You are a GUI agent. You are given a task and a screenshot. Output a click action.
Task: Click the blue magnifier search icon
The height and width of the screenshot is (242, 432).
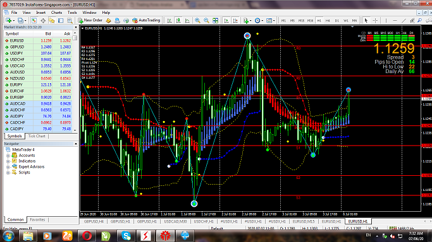pos(420,21)
